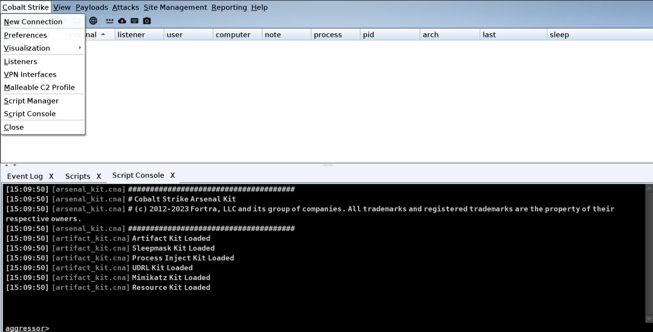Sort by the pid column header

[x=390, y=34]
